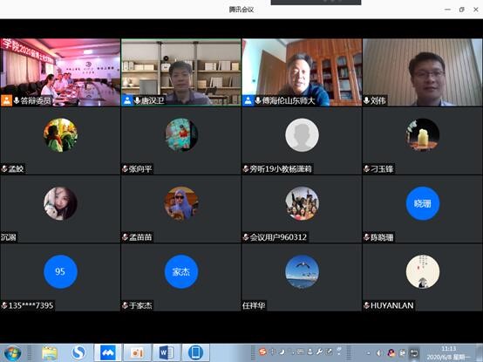Image resolution: width=483 pixels, height=362 pixels.
Task: Click the blue user icon beside 唐汉卫
Action: [x=127, y=100]
